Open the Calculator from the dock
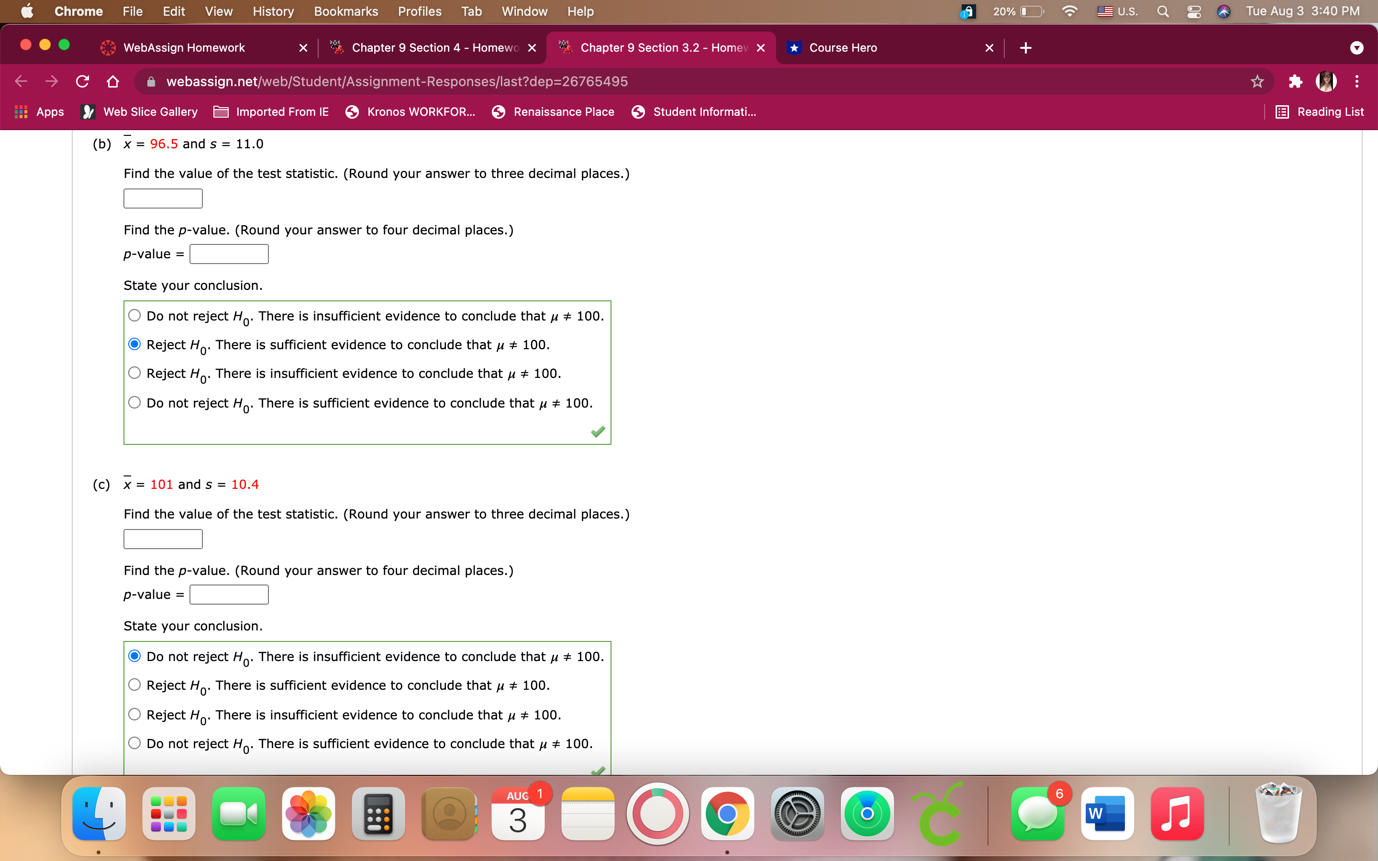 pyautogui.click(x=378, y=813)
